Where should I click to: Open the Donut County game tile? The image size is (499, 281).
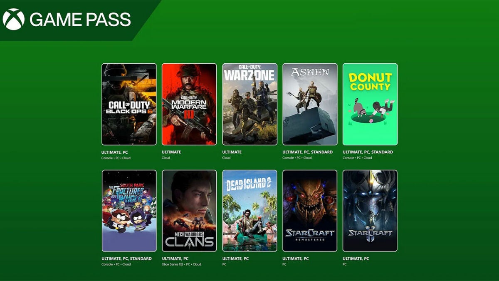pyautogui.click(x=370, y=104)
